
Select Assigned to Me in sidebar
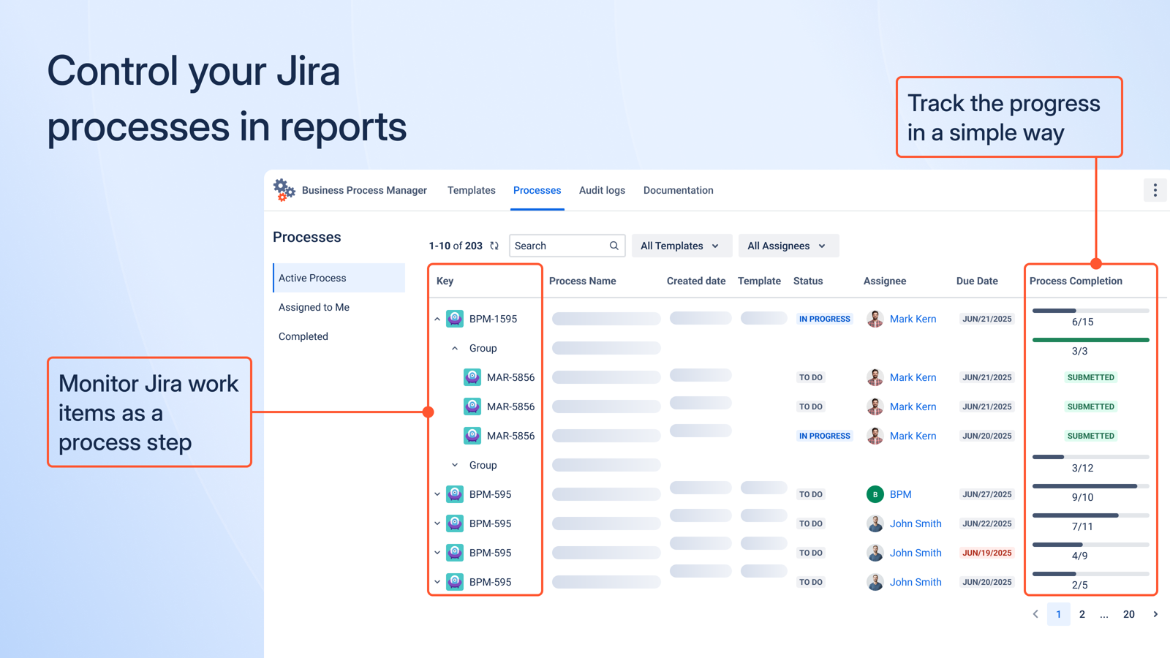[x=314, y=307]
